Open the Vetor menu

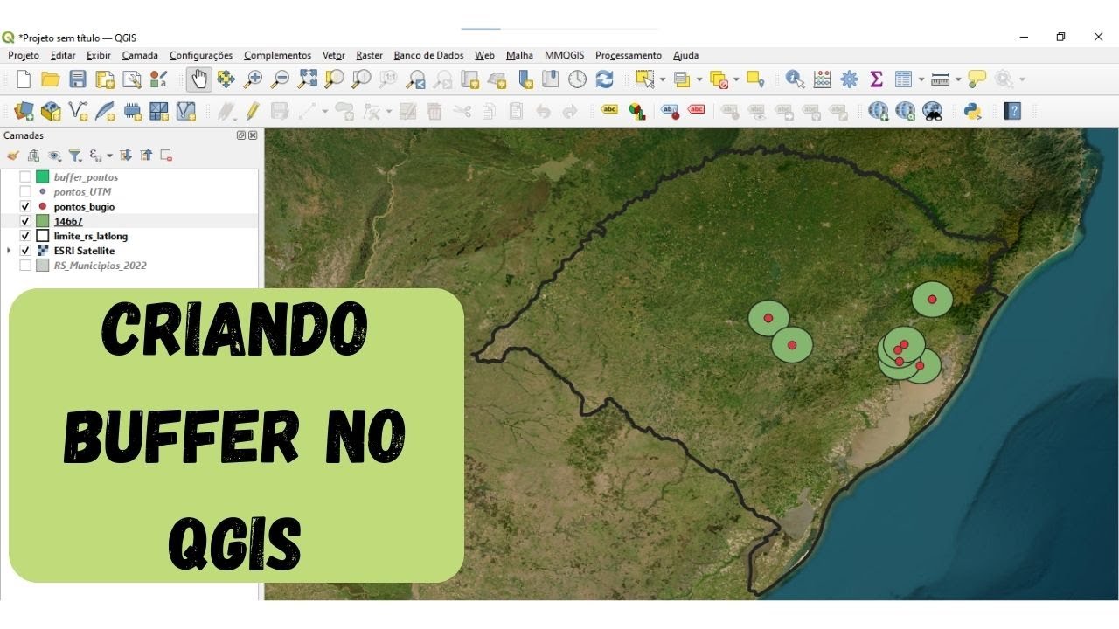click(x=334, y=55)
